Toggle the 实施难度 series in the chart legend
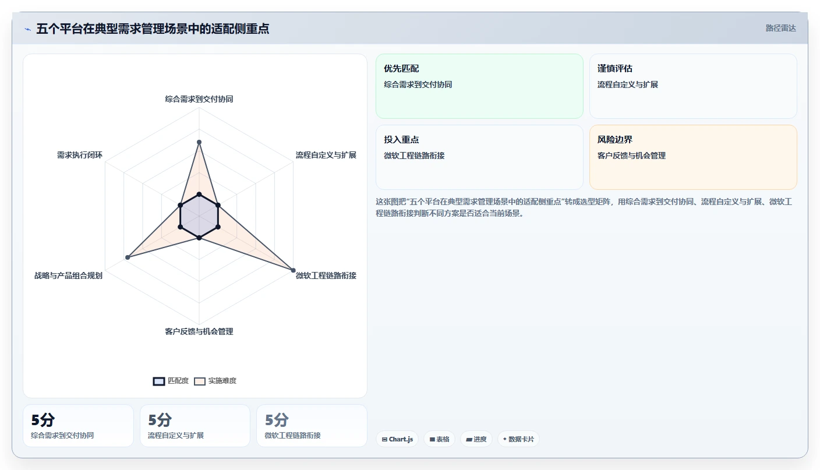This screenshot has height=470, width=820. click(215, 381)
